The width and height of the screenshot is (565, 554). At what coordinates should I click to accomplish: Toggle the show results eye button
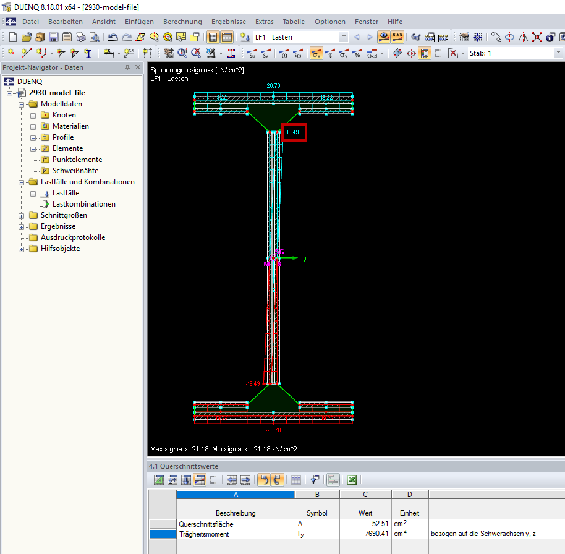tap(384, 37)
